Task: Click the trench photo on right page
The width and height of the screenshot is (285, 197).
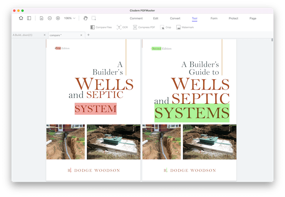Action: pyautogui.click(x=162, y=142)
